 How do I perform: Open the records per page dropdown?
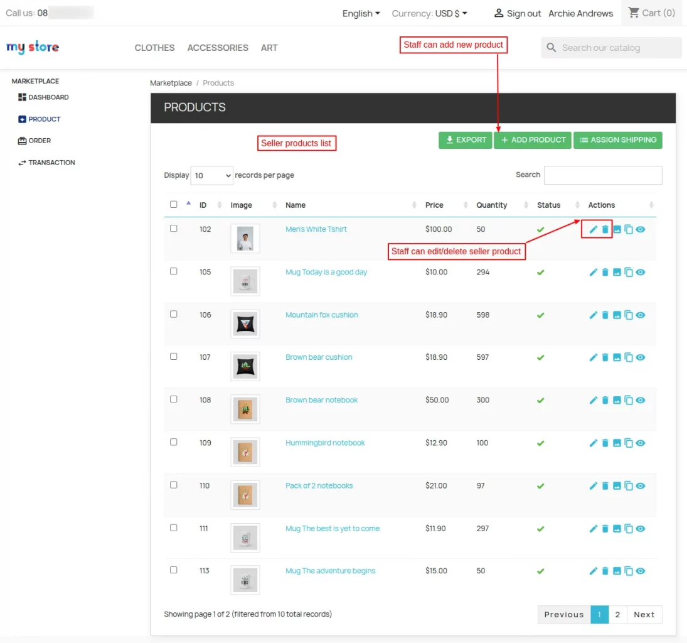tap(211, 175)
